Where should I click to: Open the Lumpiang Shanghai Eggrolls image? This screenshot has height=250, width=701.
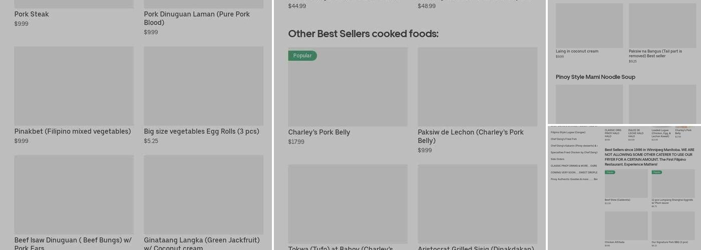click(x=673, y=185)
